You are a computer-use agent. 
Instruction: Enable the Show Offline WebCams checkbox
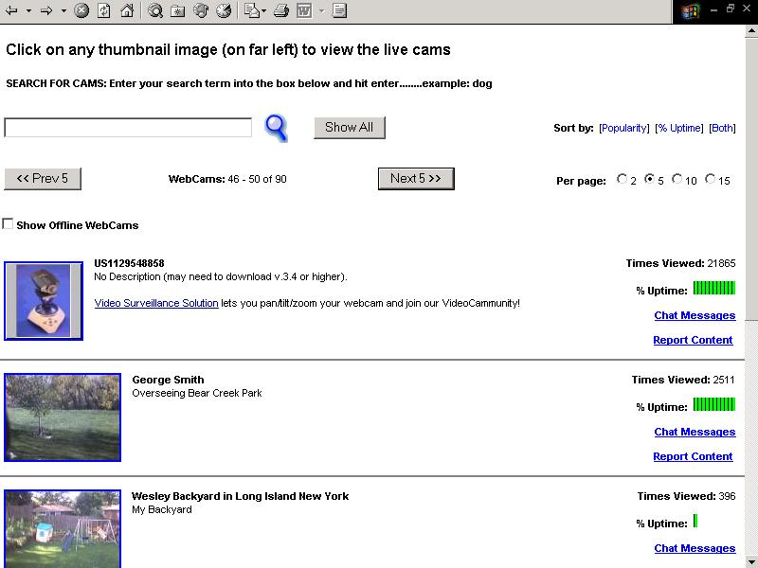click(x=9, y=224)
